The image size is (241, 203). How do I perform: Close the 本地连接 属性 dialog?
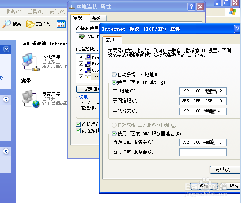pos(200,6)
